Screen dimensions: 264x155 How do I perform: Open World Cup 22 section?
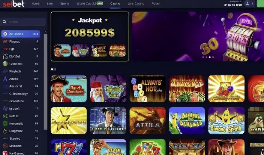(90, 3)
